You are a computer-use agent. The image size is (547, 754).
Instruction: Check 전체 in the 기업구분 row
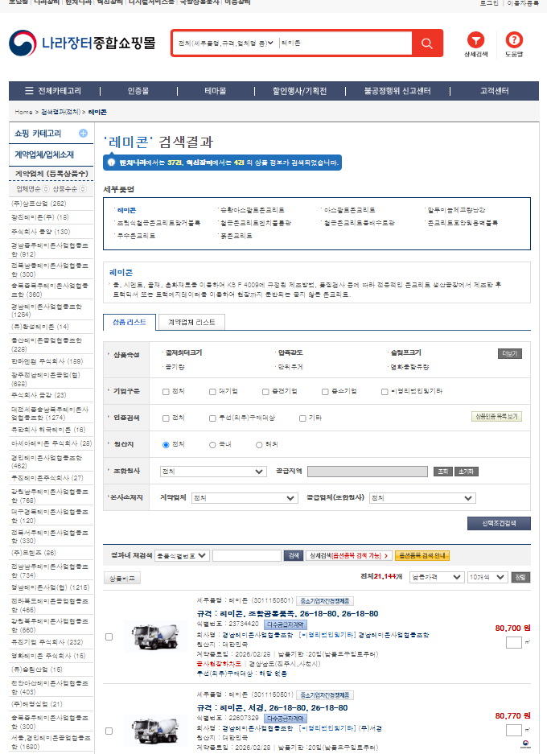[166, 392]
